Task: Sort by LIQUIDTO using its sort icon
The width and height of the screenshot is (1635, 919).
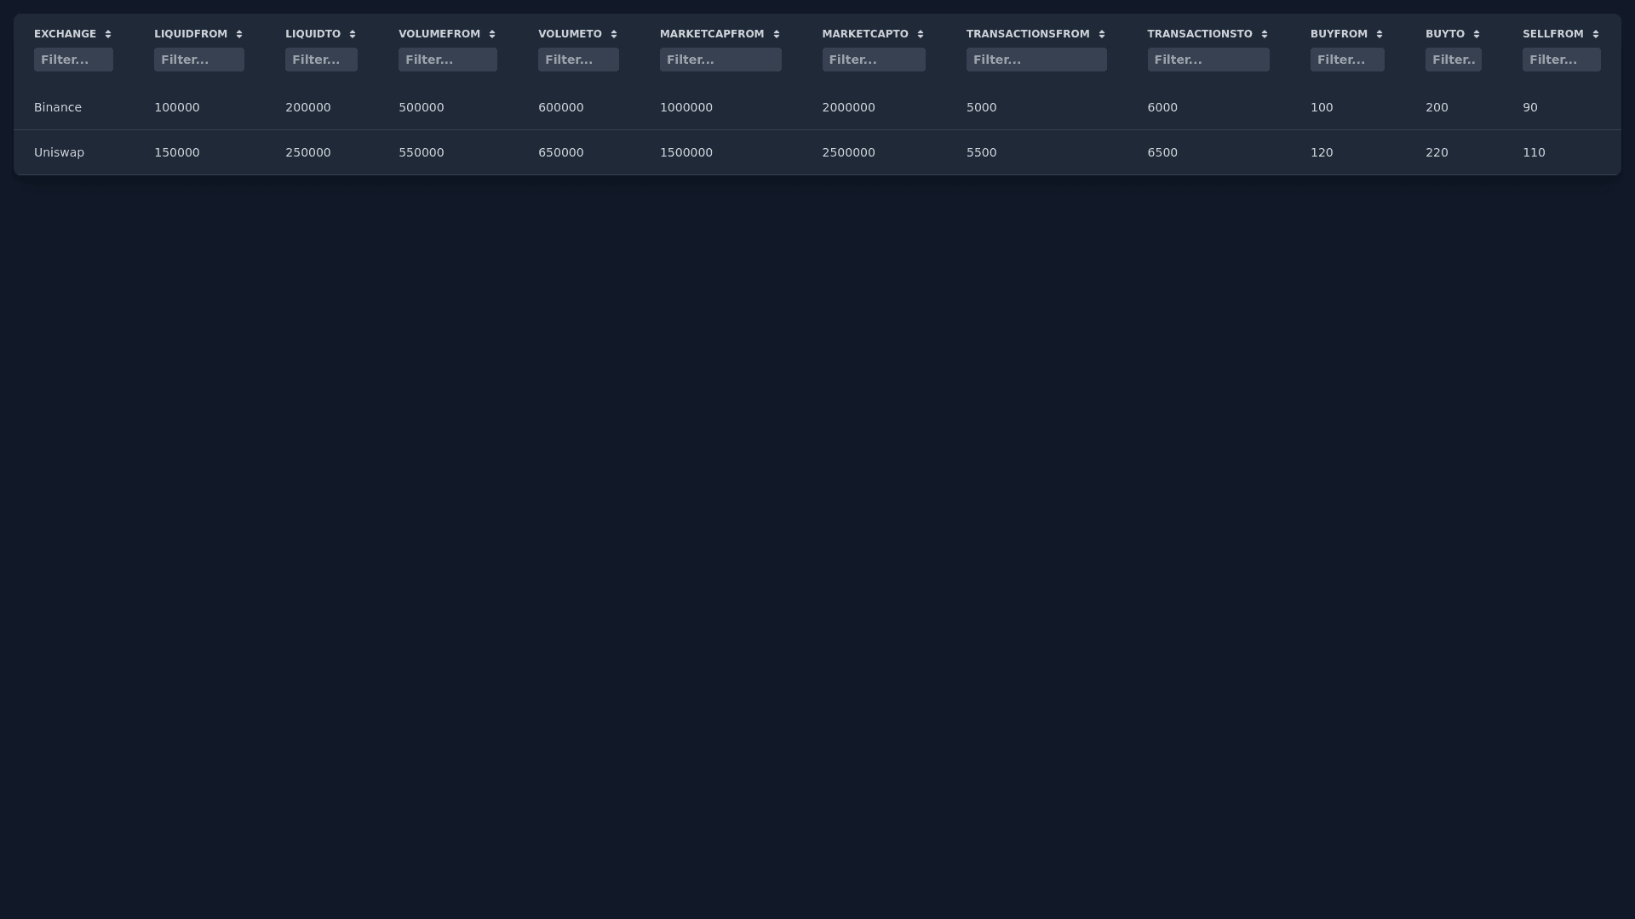Action: pyautogui.click(x=353, y=34)
